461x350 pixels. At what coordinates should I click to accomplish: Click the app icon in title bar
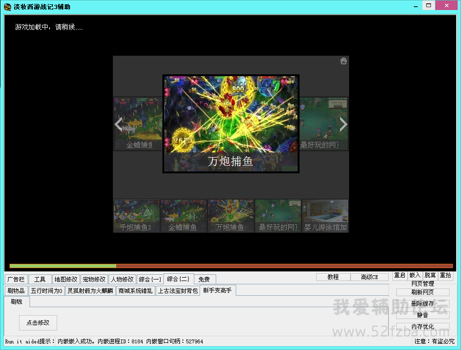pyautogui.click(x=7, y=7)
